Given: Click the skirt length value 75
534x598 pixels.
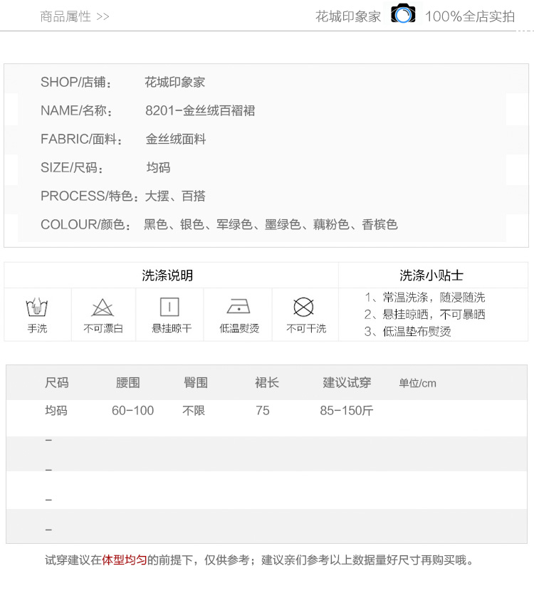Looking at the screenshot, I should click(263, 411).
